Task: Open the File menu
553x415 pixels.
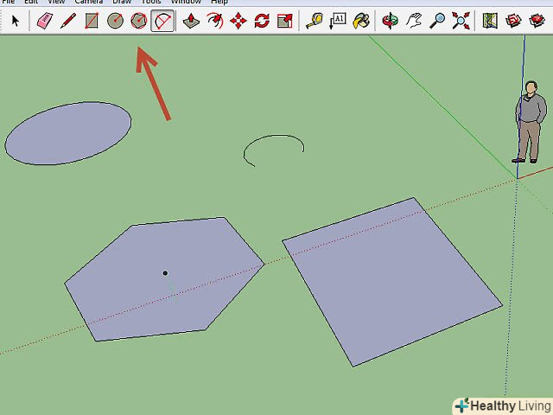Action: pyautogui.click(x=9, y=2)
